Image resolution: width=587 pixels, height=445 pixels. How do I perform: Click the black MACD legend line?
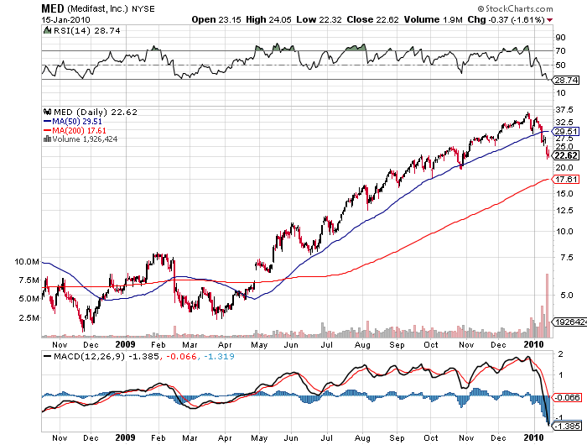[x=48, y=356]
